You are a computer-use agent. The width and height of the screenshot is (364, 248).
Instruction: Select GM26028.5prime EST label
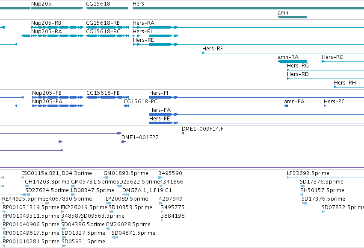(x=128, y=225)
